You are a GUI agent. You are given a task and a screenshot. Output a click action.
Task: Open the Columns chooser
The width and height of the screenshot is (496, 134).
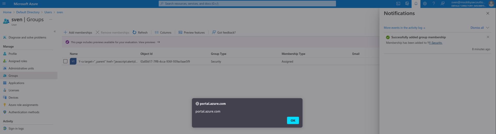163,32
